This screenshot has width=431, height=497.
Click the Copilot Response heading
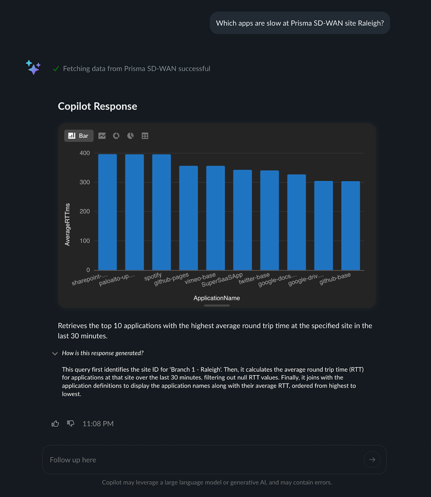tap(97, 106)
